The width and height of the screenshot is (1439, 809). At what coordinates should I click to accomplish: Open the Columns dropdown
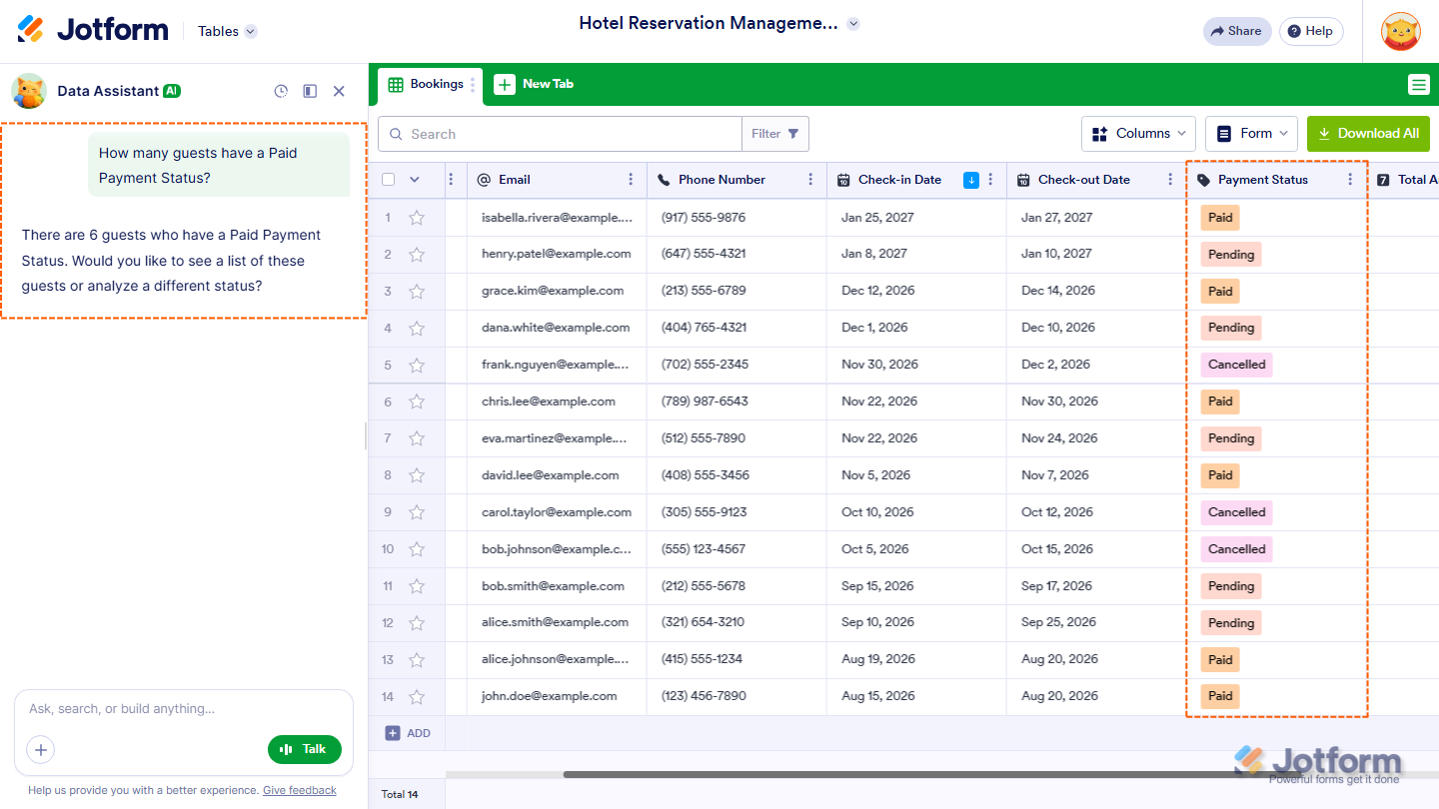click(1139, 134)
